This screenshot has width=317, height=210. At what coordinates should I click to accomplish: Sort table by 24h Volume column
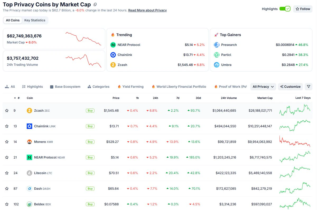[x=229, y=98]
